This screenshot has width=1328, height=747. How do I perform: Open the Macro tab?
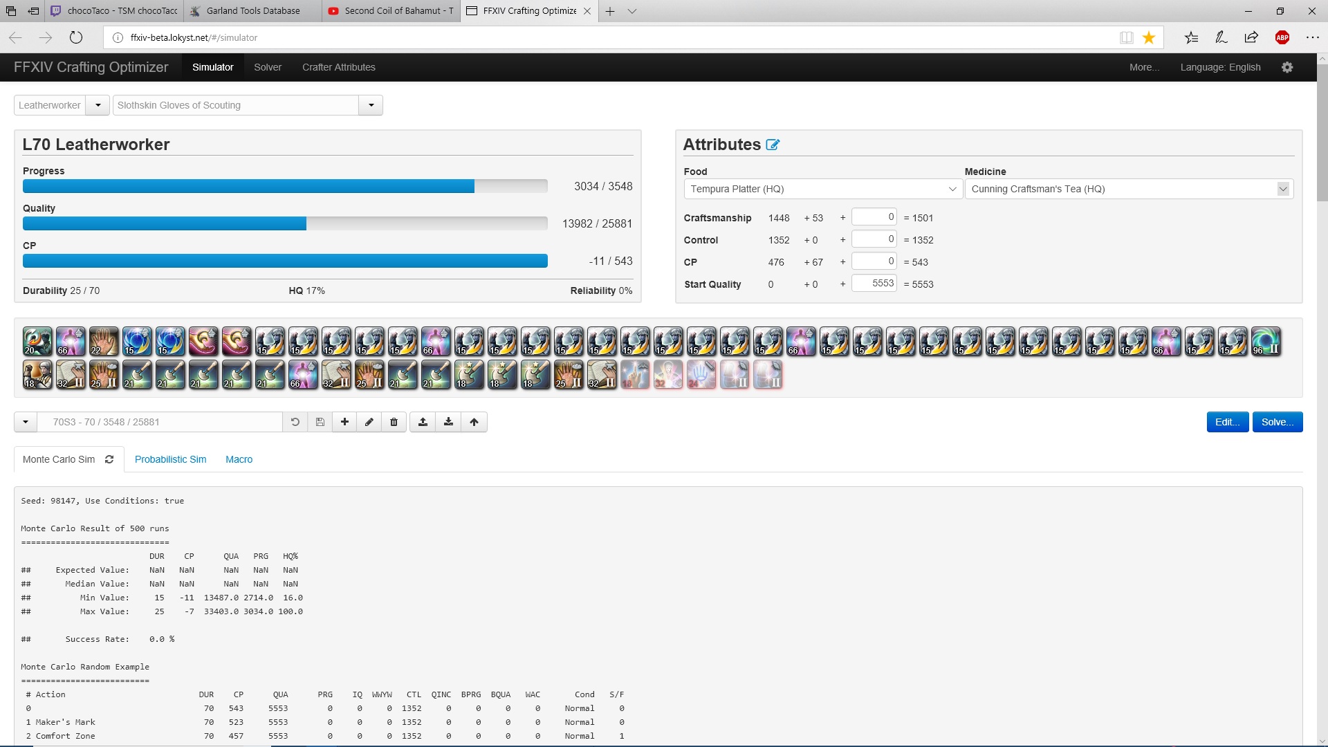[x=239, y=459]
